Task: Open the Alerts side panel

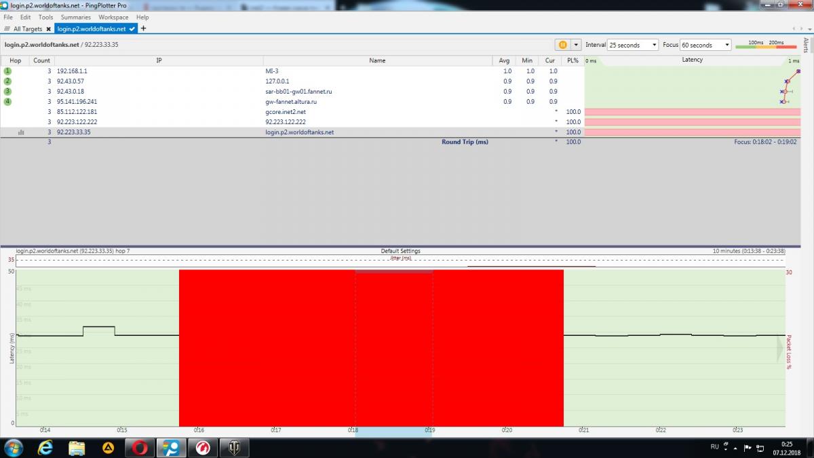Action: tap(806, 45)
